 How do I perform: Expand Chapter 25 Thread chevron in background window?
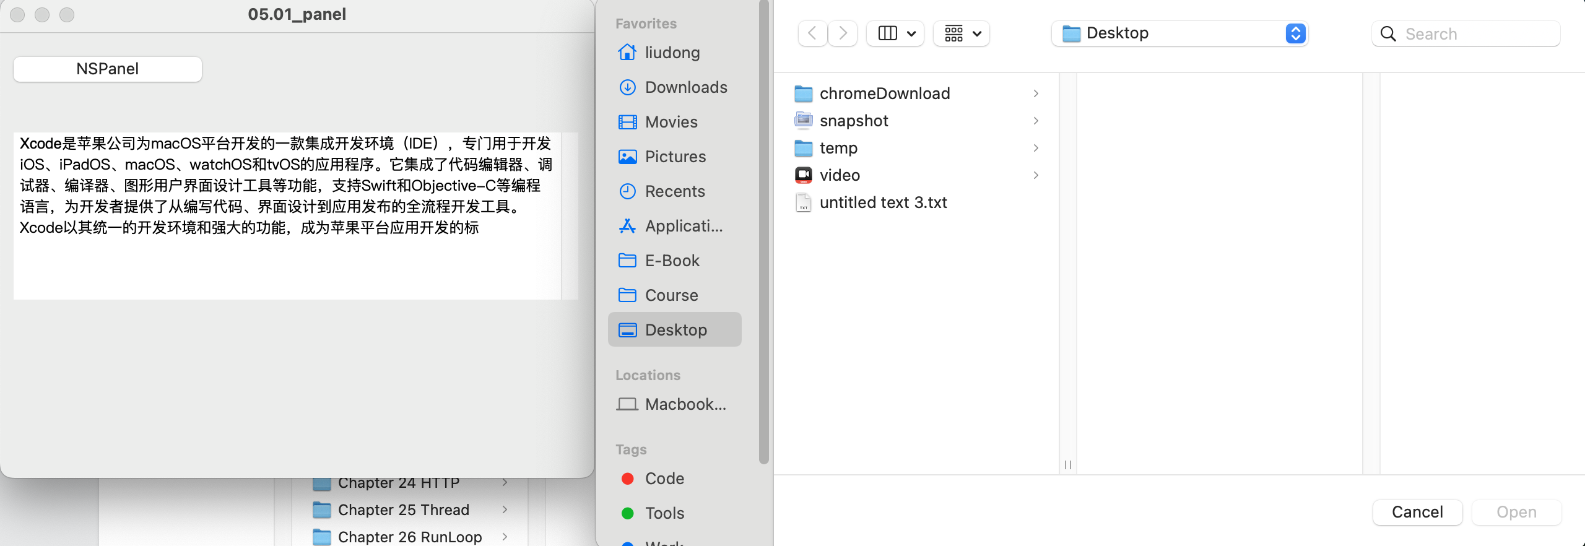point(505,509)
